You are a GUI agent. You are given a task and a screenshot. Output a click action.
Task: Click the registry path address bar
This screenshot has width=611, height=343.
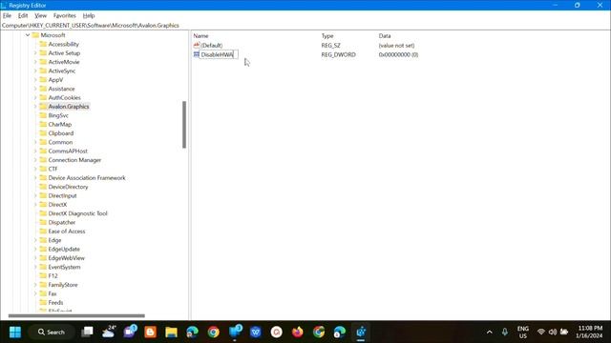305,26
